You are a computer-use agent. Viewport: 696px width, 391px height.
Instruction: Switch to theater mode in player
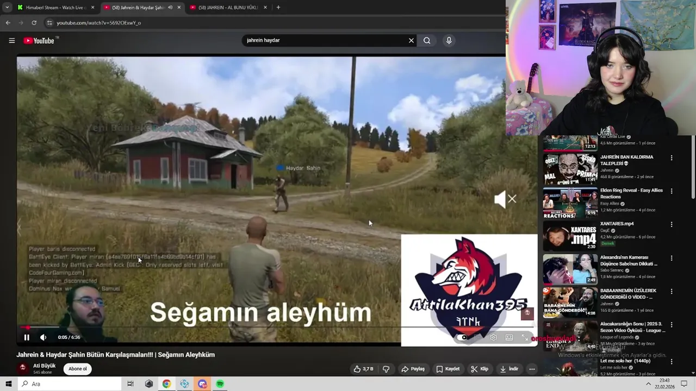(x=509, y=337)
